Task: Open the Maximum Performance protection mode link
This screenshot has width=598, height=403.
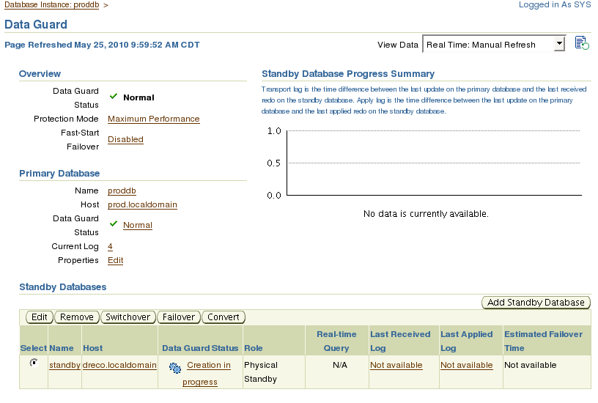Action: point(154,119)
